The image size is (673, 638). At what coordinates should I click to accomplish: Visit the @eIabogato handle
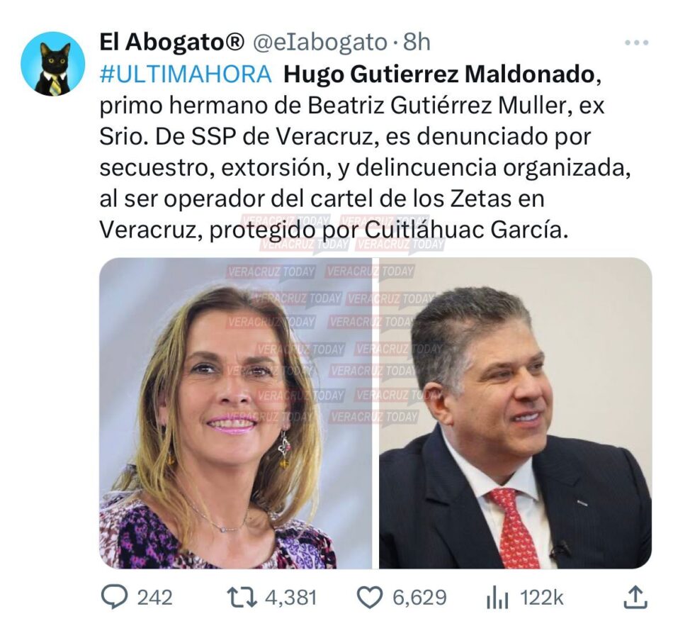click(319, 42)
